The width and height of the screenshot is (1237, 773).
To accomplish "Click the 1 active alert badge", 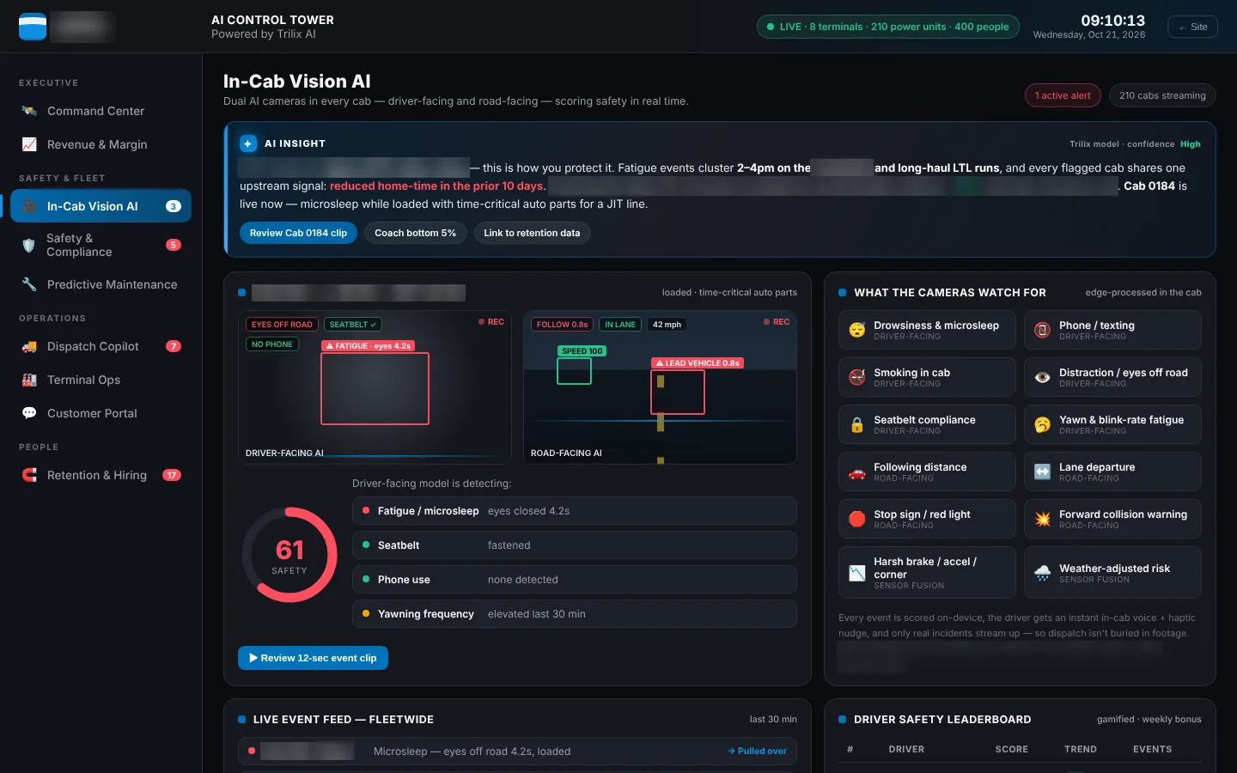I will point(1063,95).
